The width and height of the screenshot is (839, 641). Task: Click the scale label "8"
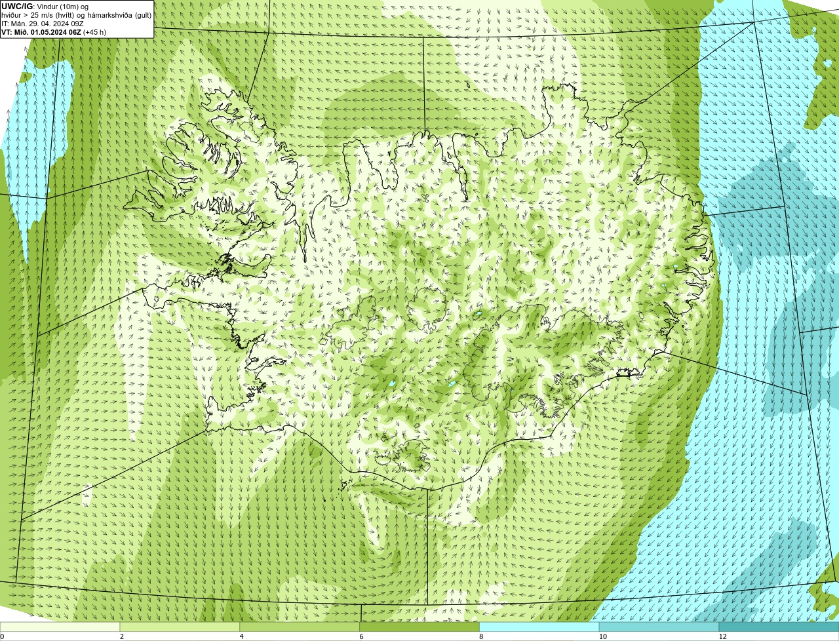coord(481,636)
